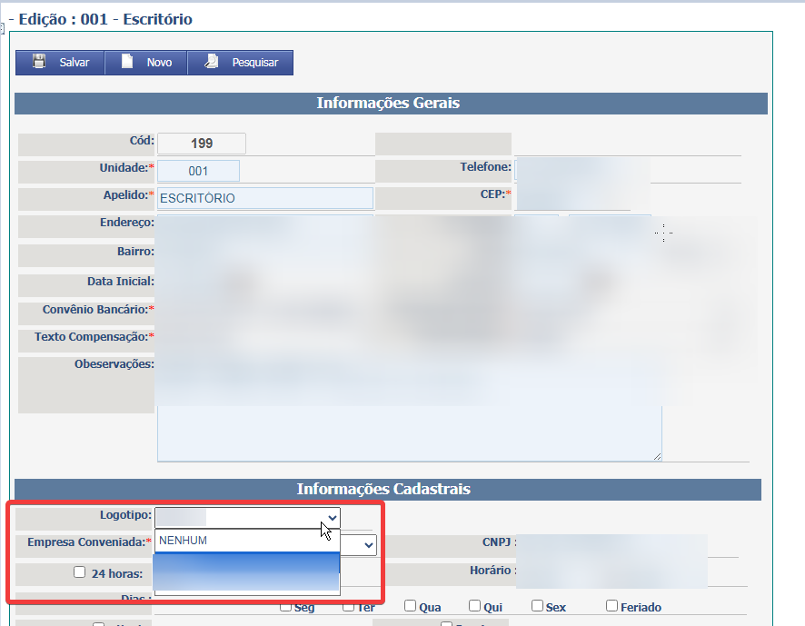Screen dimensions: 805x626
Task: Edit the Apelido field ESCRITÓRIO
Action: click(265, 198)
